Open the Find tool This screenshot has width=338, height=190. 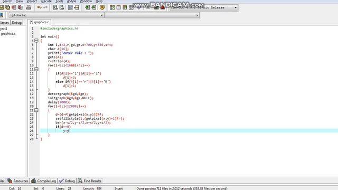tap(55, 7)
